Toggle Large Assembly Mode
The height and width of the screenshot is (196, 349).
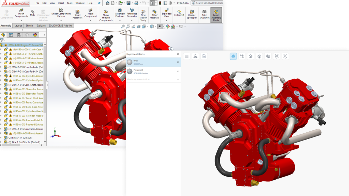[216, 15]
